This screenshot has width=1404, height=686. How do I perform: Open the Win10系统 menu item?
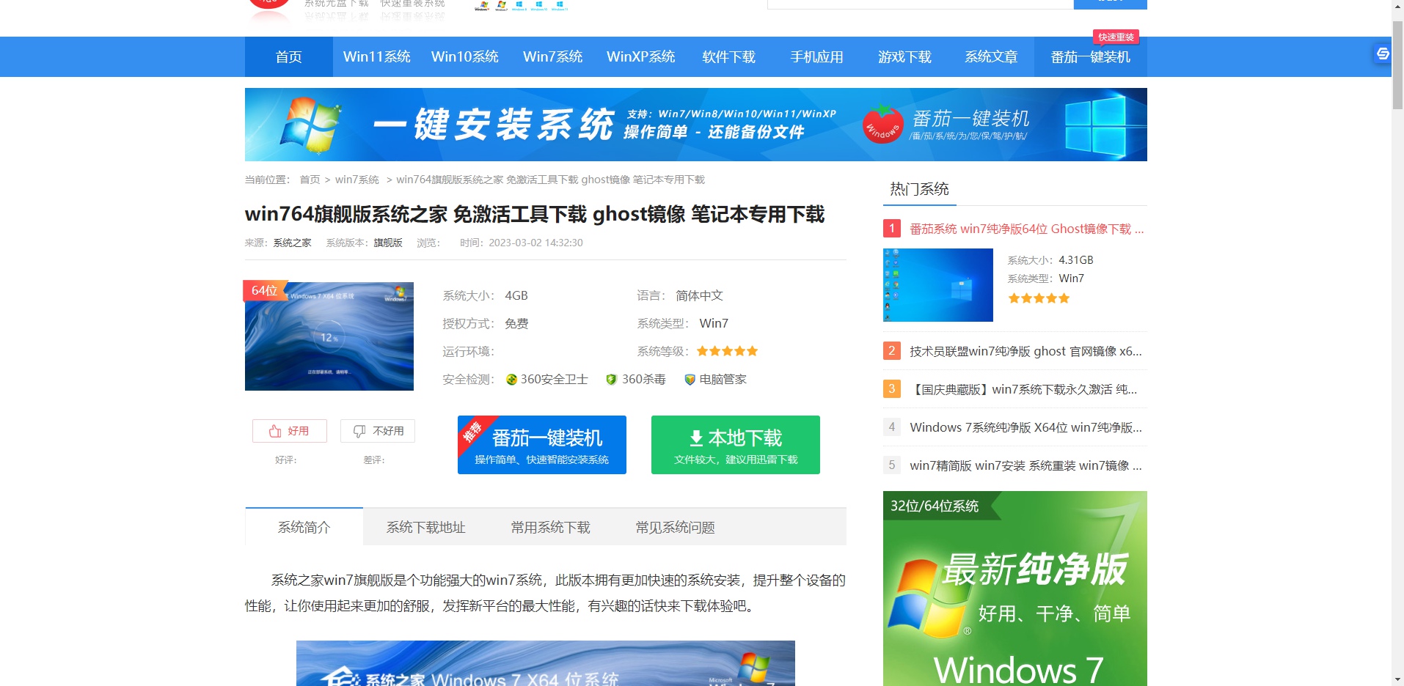pos(464,57)
